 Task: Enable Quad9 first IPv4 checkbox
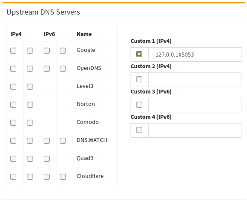coord(13,159)
